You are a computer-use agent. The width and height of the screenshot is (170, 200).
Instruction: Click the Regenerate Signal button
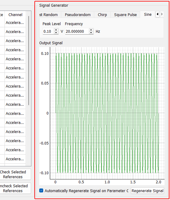click(147, 191)
